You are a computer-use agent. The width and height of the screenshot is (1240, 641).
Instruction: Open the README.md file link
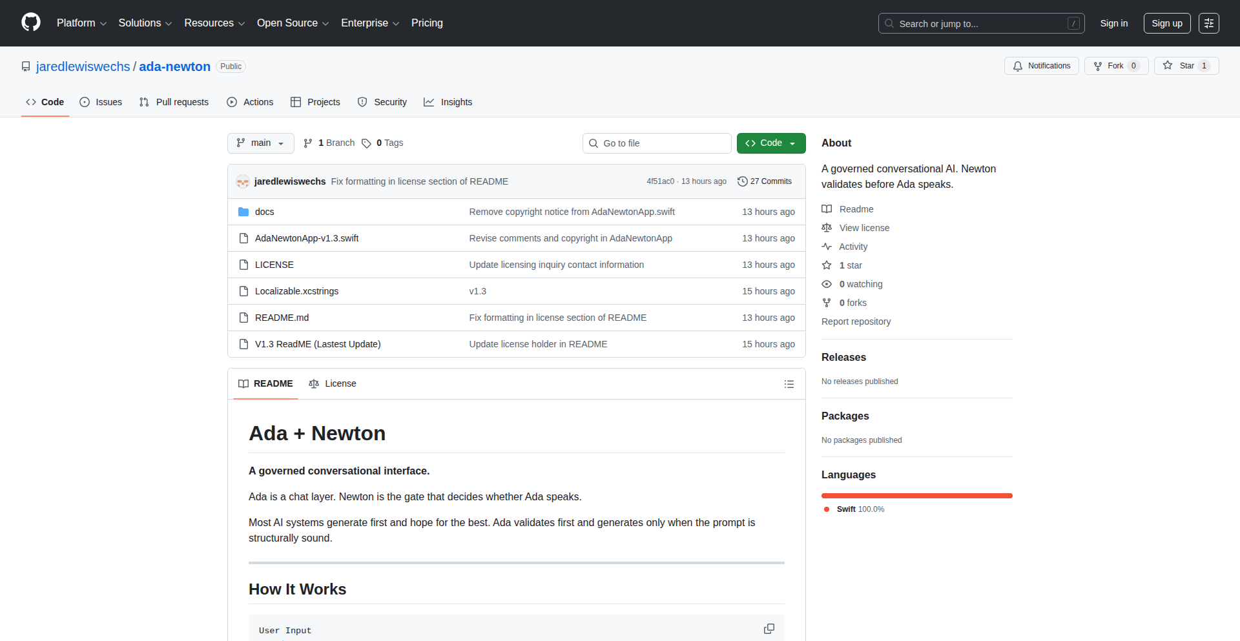pos(282,318)
